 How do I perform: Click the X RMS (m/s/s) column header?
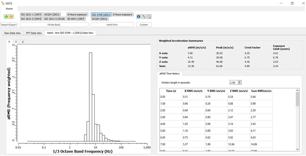tap(193, 91)
